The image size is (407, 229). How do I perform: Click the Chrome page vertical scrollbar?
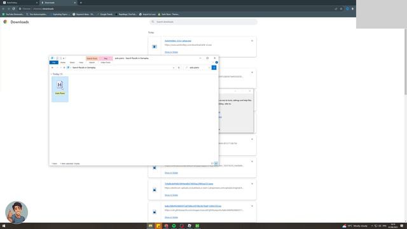pos(406,62)
